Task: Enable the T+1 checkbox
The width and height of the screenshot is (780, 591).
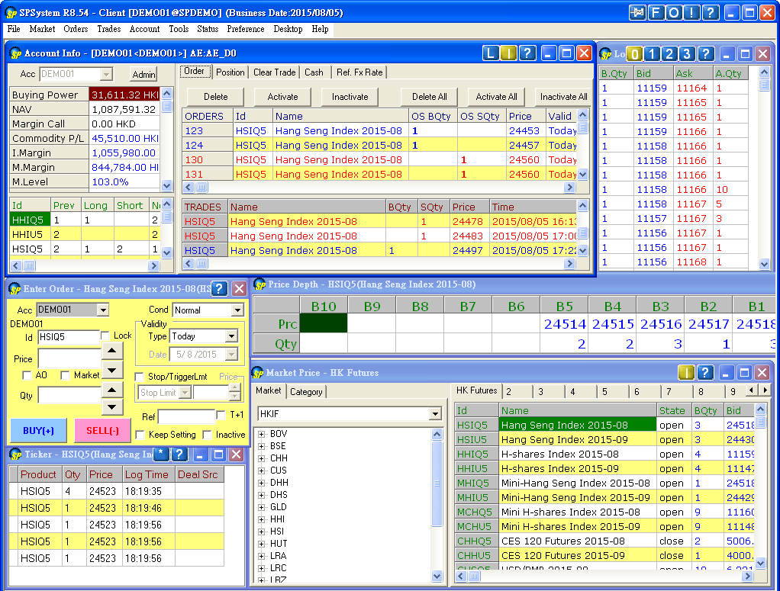Action: click(221, 415)
